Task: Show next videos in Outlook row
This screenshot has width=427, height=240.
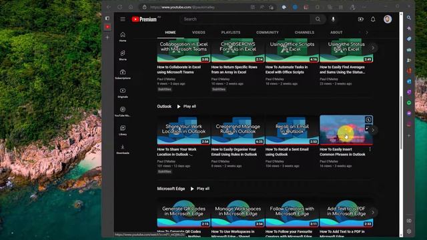Action: click(x=373, y=130)
